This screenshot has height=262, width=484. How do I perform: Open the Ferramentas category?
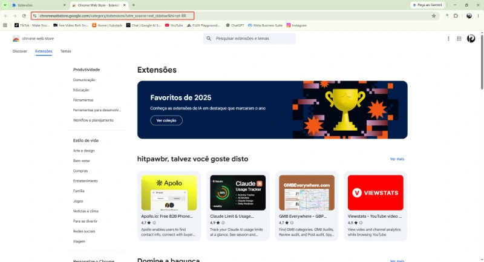tap(83, 100)
